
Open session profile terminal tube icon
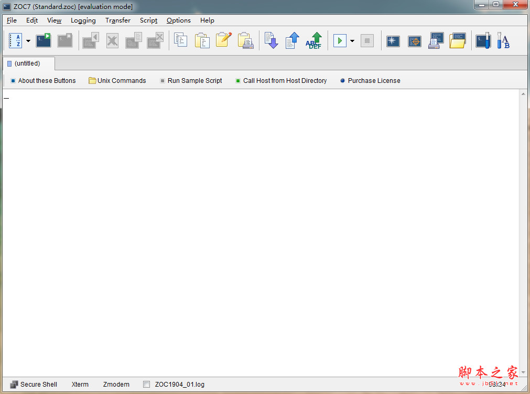[483, 40]
